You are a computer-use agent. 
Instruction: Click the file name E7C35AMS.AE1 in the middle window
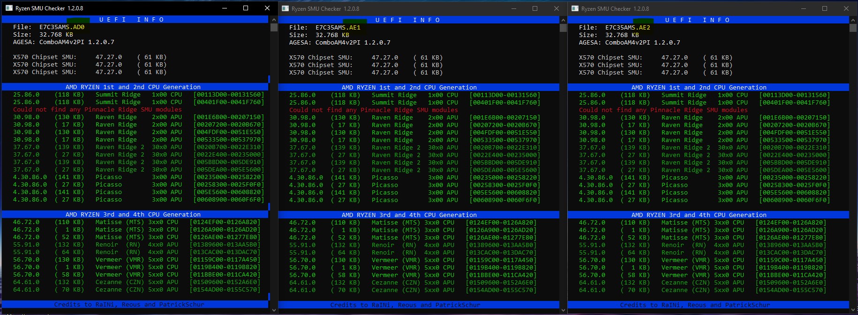pos(338,28)
